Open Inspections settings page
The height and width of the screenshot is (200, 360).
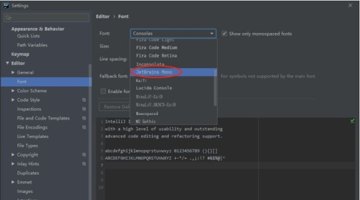click(29, 109)
